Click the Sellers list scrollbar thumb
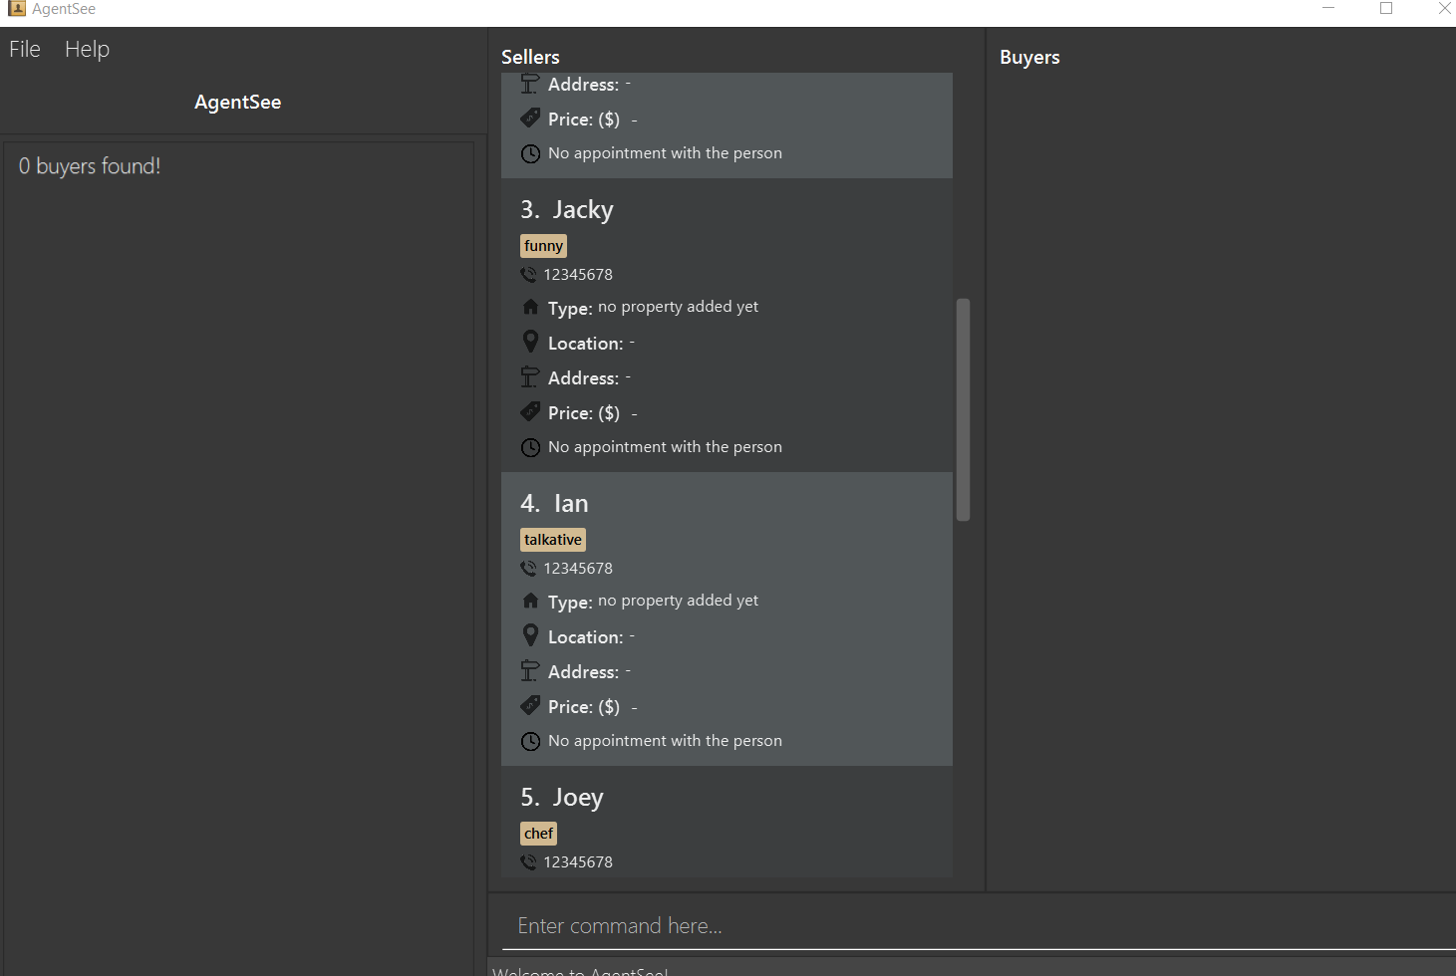 [963, 409]
